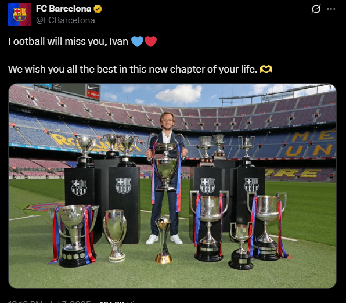Click the golden Club World Cup trophy
The height and width of the screenshot is (303, 346).
coord(163,240)
